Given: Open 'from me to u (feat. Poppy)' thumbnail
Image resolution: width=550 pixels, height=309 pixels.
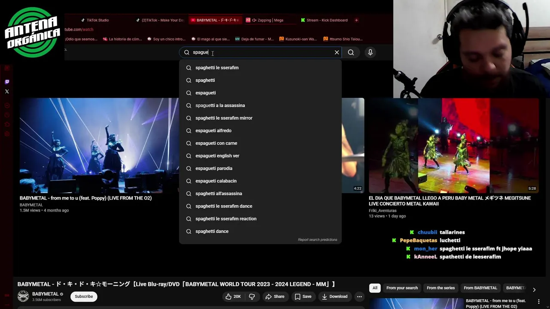Looking at the screenshot, I should tap(99, 145).
